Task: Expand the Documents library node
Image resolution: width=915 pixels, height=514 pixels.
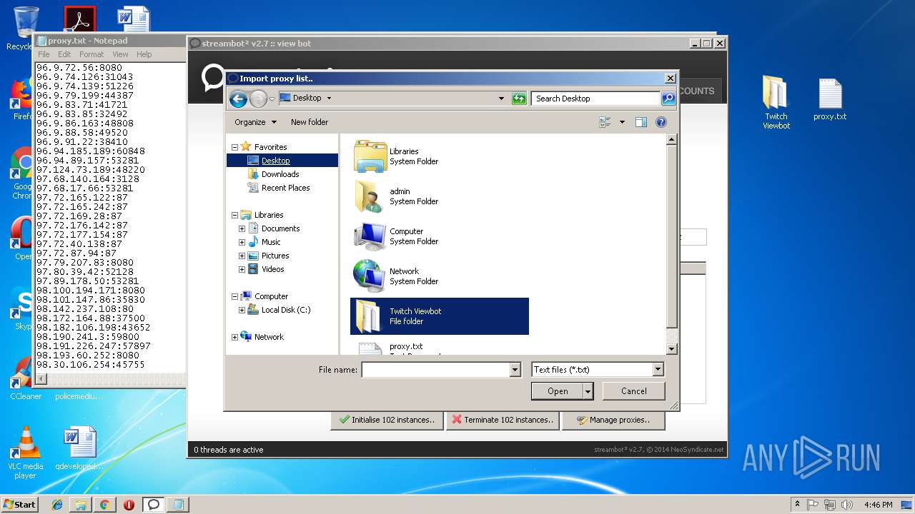Action: (x=242, y=228)
